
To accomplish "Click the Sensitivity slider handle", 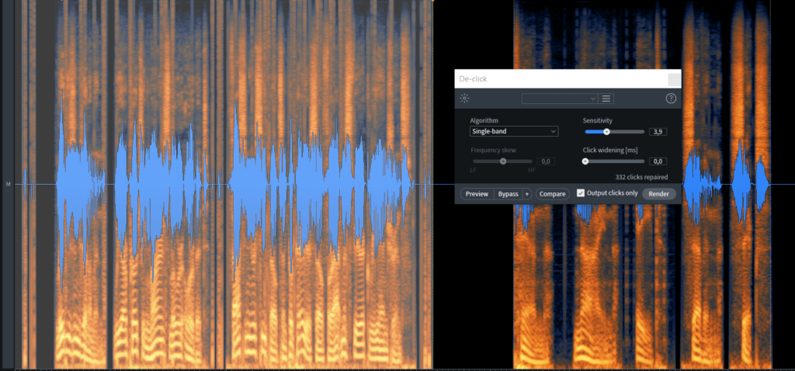I will (x=606, y=132).
